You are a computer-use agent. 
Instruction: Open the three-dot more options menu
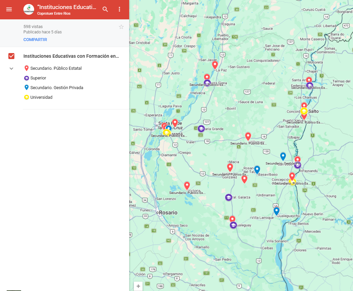pyautogui.click(x=119, y=9)
